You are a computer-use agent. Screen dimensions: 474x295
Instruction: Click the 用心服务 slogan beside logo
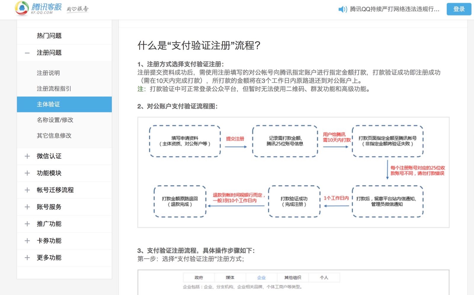pos(78,9)
